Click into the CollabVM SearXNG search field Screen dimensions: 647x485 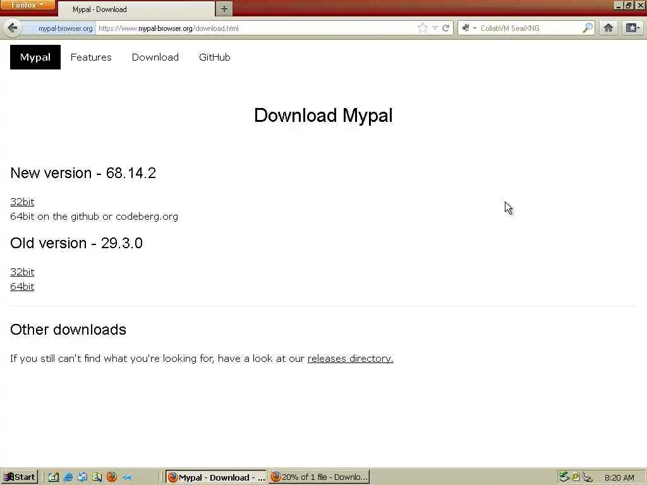[x=530, y=28]
